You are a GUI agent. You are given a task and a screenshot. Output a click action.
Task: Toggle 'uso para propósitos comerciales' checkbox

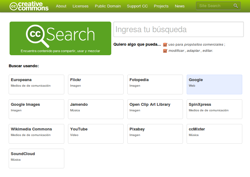point(165,44)
